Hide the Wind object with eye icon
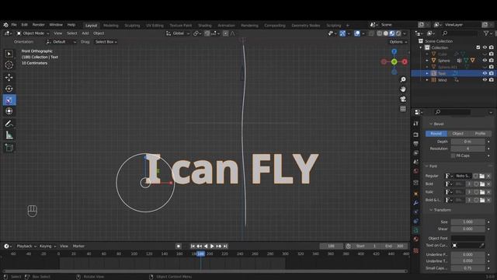The height and width of the screenshot is (280, 497). coord(485,80)
